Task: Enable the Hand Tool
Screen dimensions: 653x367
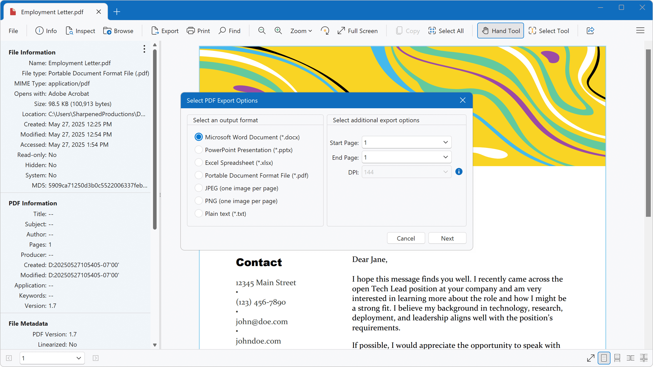Action: point(500,30)
